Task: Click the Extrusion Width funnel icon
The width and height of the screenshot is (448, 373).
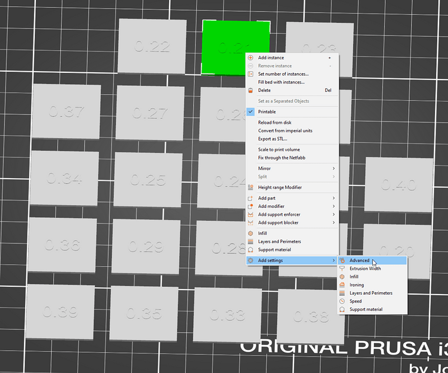Action: point(342,269)
